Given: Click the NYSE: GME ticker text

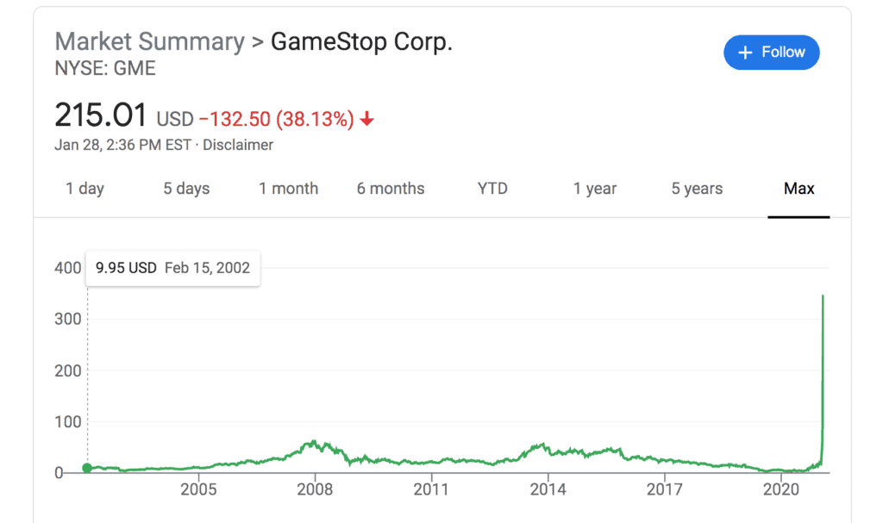Looking at the screenshot, I should [x=105, y=68].
